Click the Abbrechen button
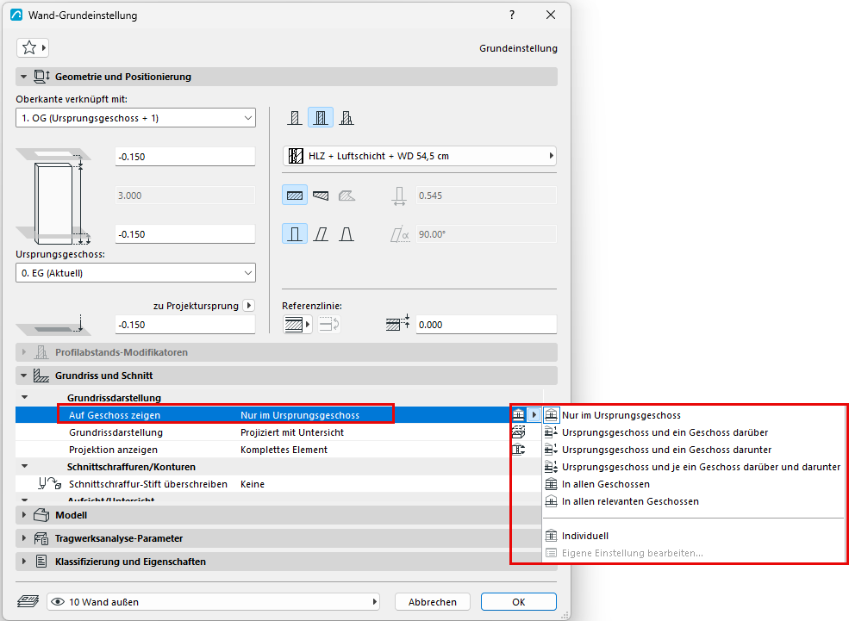 point(432,601)
